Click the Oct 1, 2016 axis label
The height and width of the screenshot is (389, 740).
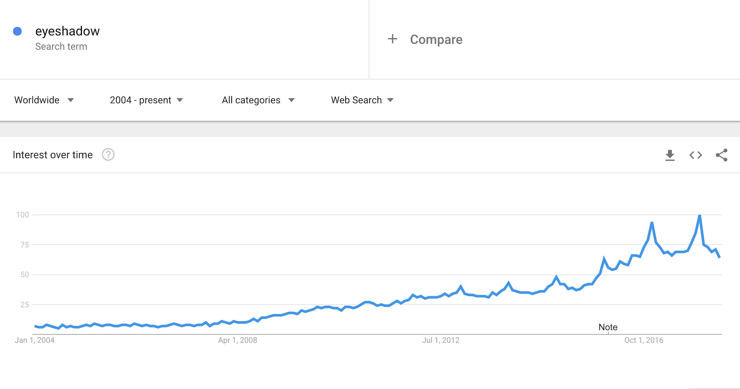coord(645,340)
